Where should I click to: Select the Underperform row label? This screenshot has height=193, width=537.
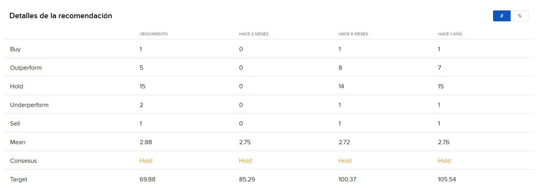tap(29, 105)
